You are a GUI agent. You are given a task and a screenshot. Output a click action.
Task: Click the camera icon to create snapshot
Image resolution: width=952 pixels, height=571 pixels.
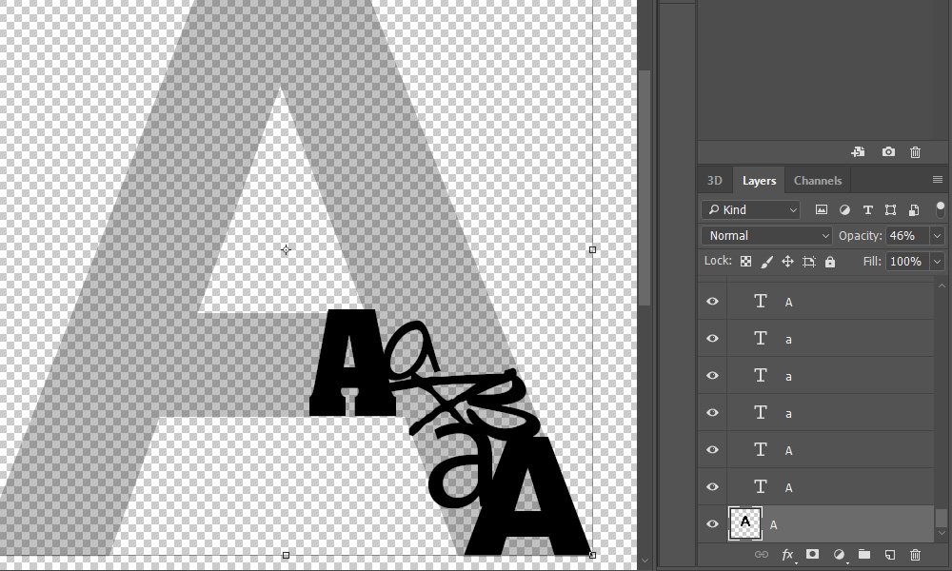pos(888,151)
